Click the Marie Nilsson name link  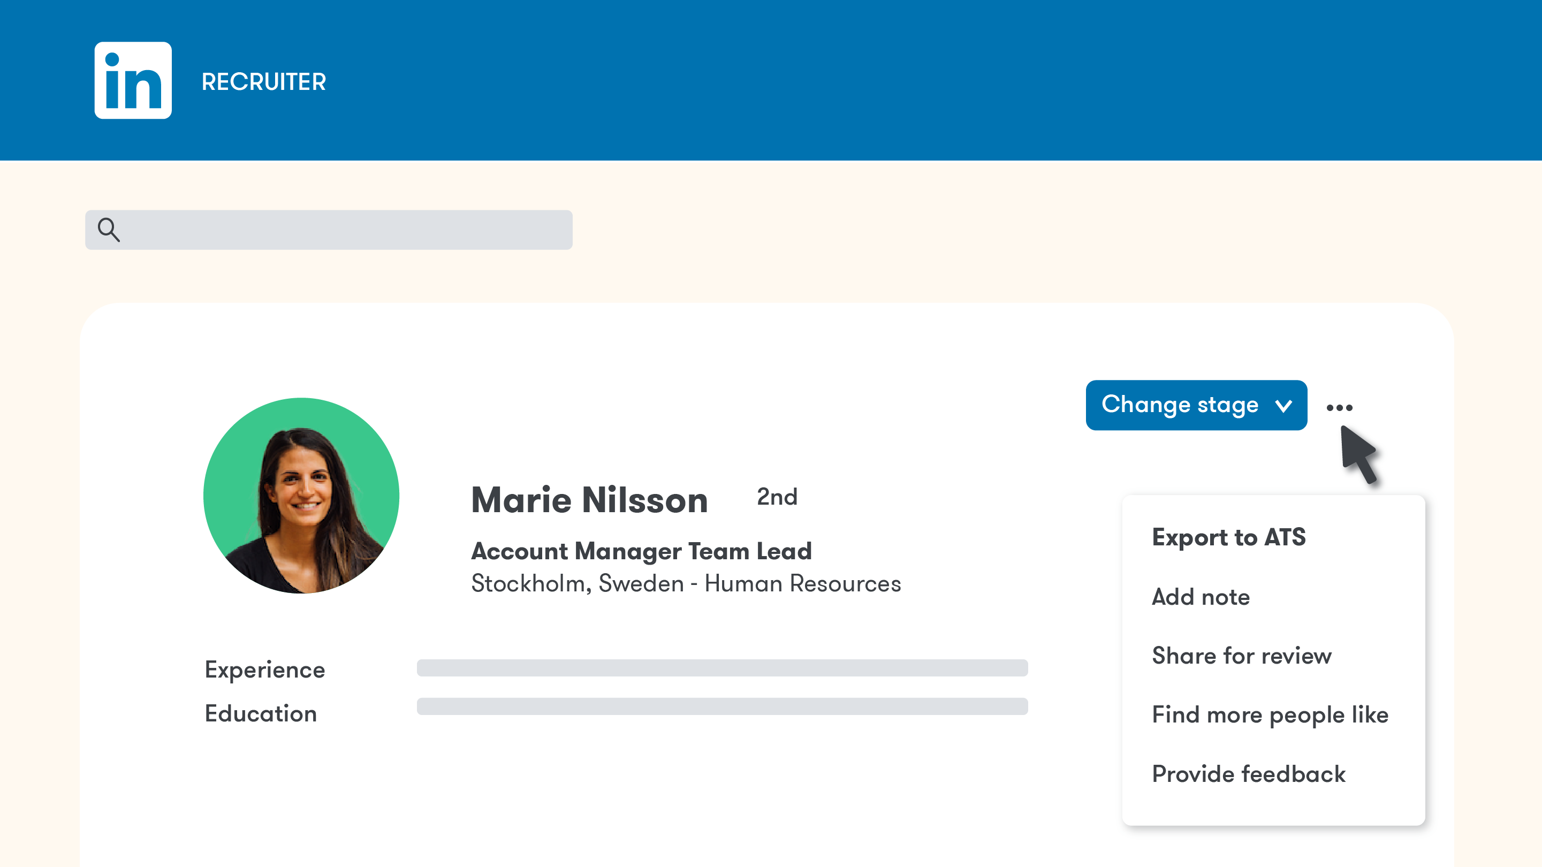click(x=589, y=500)
